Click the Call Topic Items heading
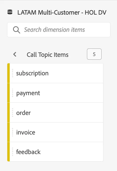Screen dimensions: 117x171 (x=48, y=55)
